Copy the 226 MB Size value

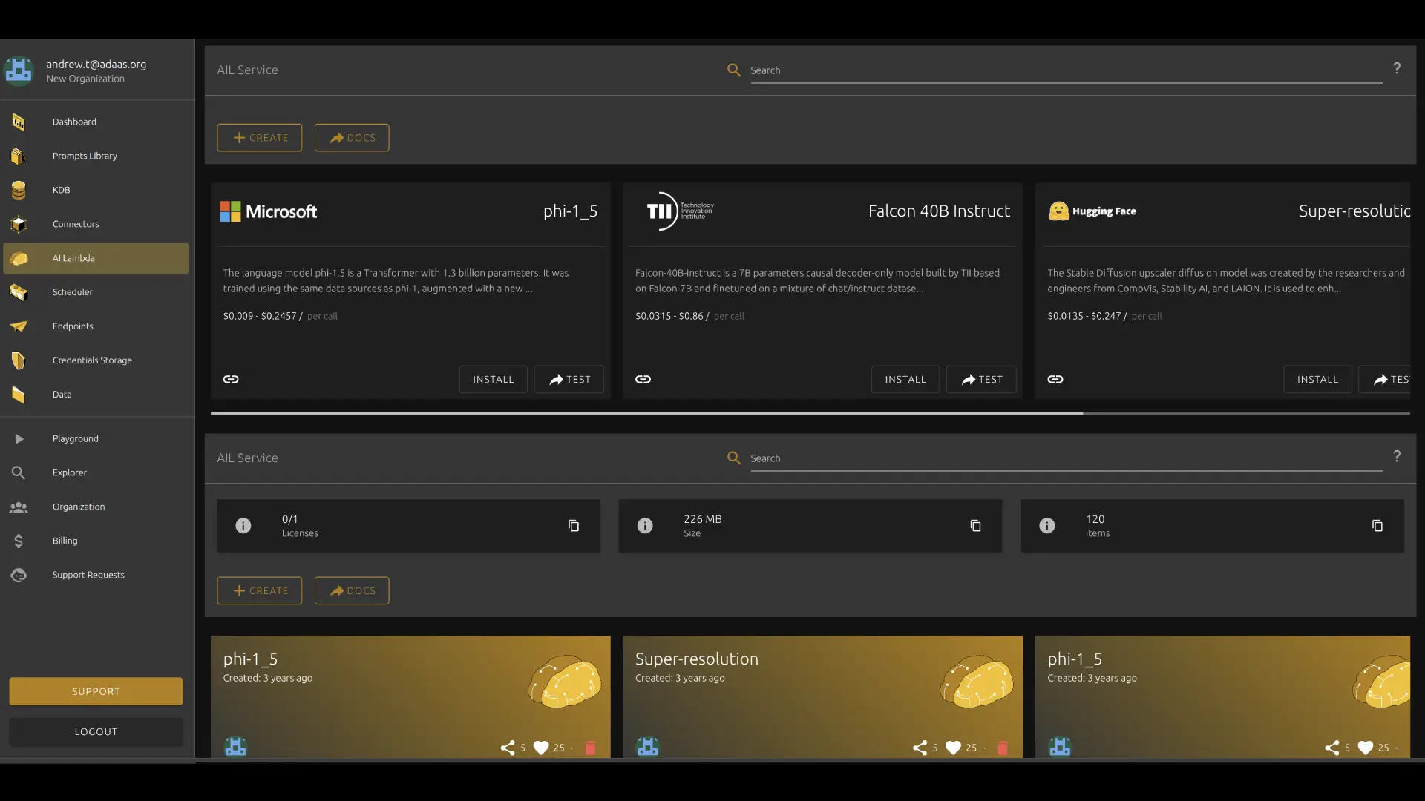[x=975, y=526]
